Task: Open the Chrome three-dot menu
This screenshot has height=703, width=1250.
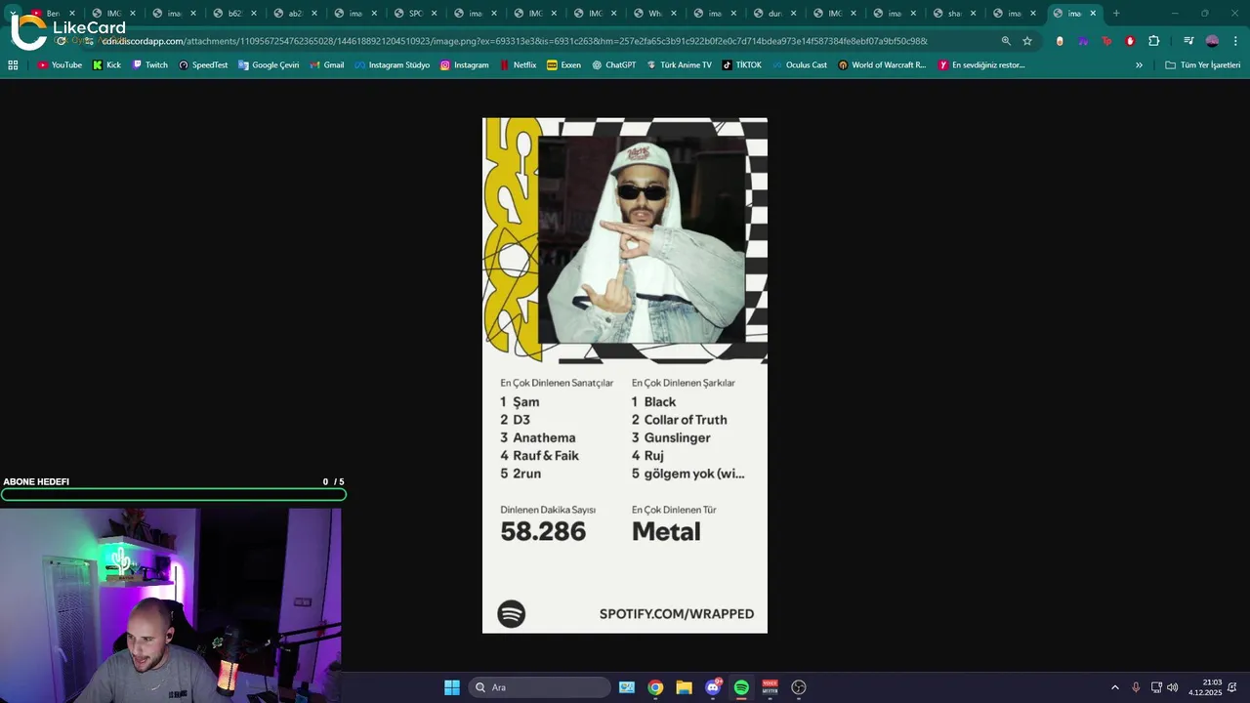Action: (1233, 41)
